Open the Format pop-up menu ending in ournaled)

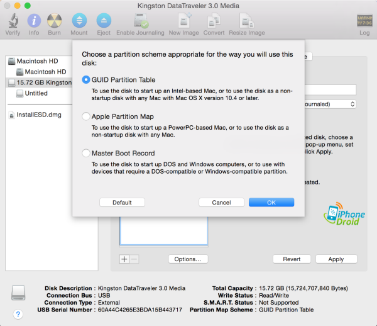331,104
